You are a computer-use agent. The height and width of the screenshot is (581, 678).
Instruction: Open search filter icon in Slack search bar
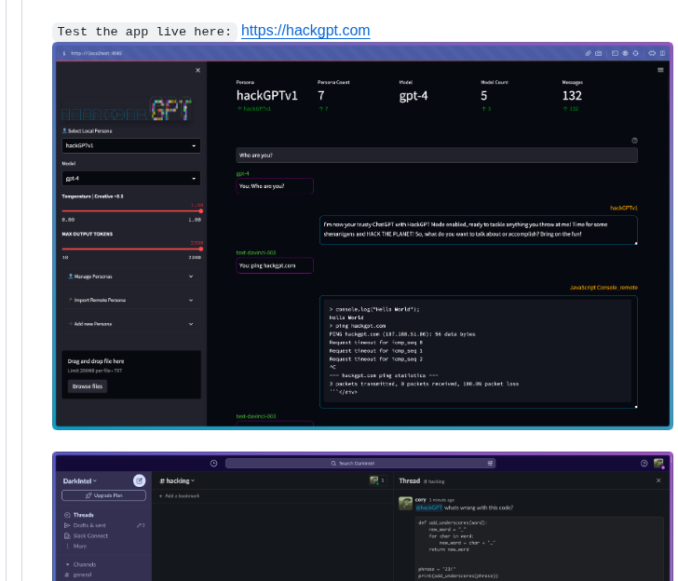pos(490,464)
